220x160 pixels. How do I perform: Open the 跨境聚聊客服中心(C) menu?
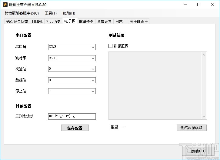click(22, 13)
